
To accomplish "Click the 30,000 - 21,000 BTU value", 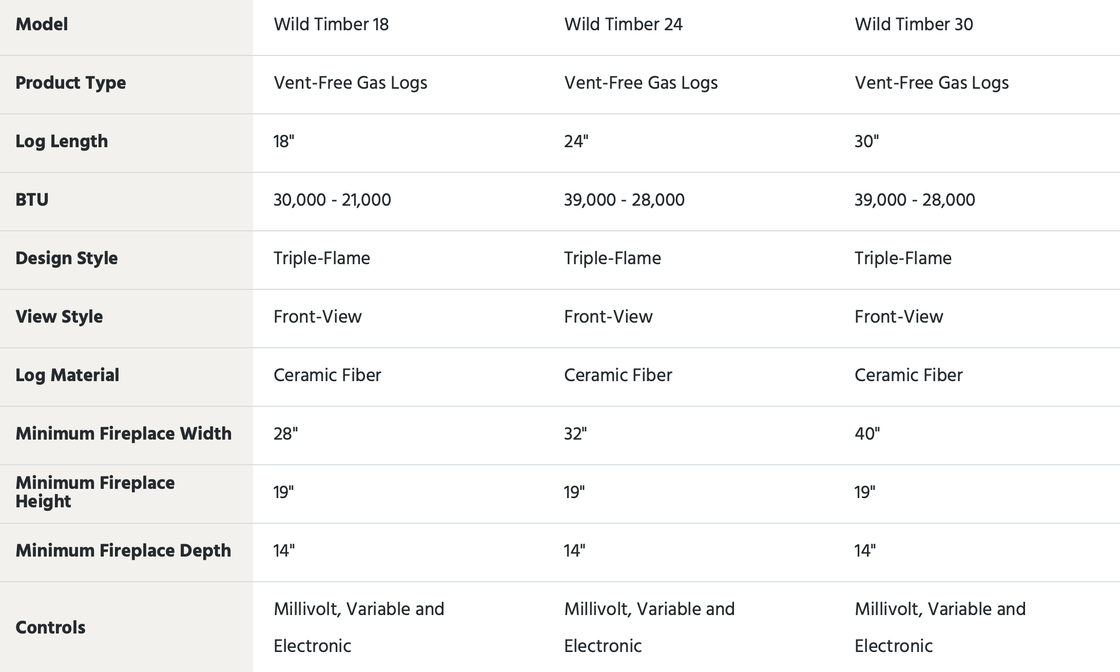I will [332, 200].
